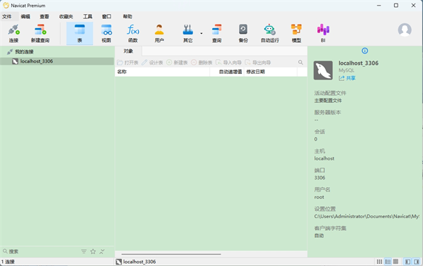Click the 新建表 (New Table) button
This screenshot has height=266, width=423.
177,63
